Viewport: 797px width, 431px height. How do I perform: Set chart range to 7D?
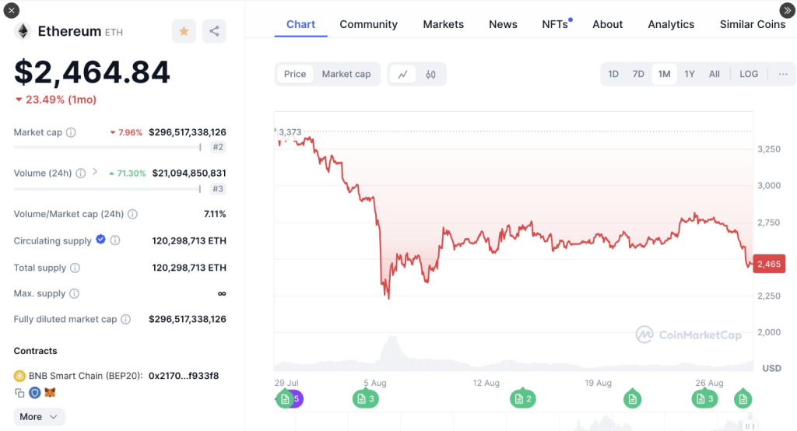tap(638, 74)
